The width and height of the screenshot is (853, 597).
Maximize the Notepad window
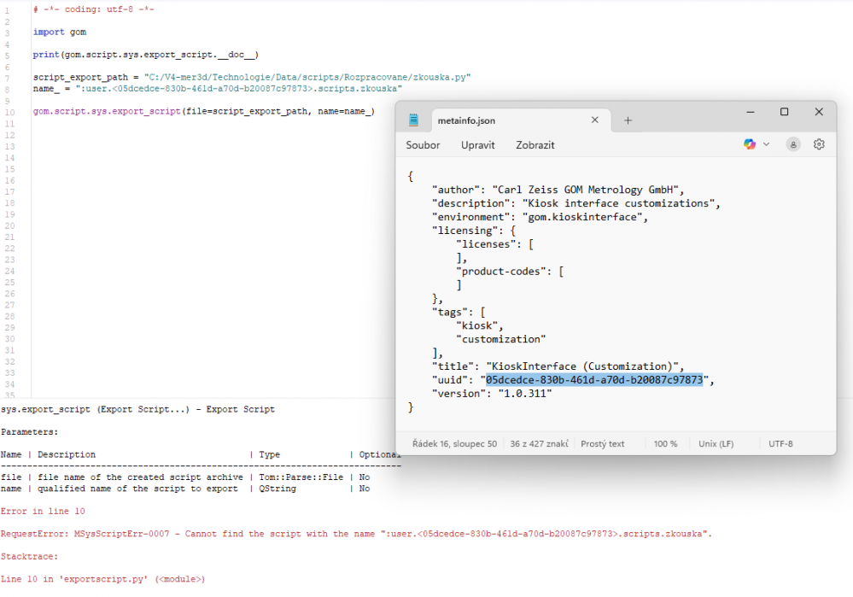784,112
